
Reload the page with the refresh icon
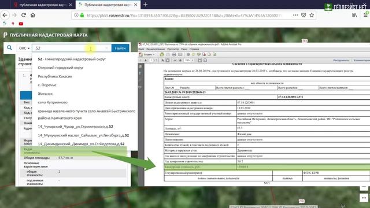pyautogui.click(x=24, y=16)
